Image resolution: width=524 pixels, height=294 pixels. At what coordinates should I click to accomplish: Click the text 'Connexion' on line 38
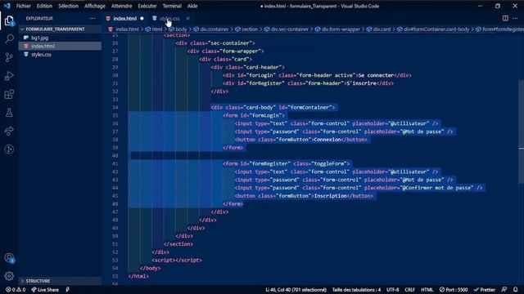[x=327, y=140]
